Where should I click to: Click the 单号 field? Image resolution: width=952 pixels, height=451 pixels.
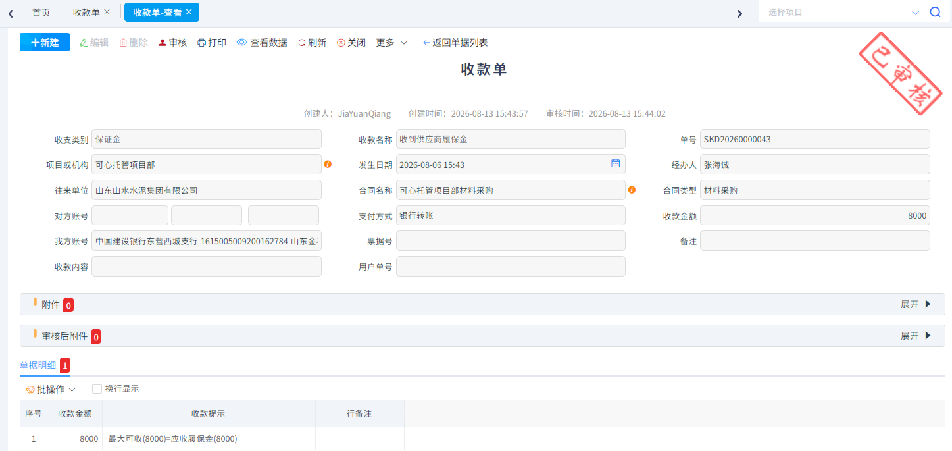pos(815,139)
